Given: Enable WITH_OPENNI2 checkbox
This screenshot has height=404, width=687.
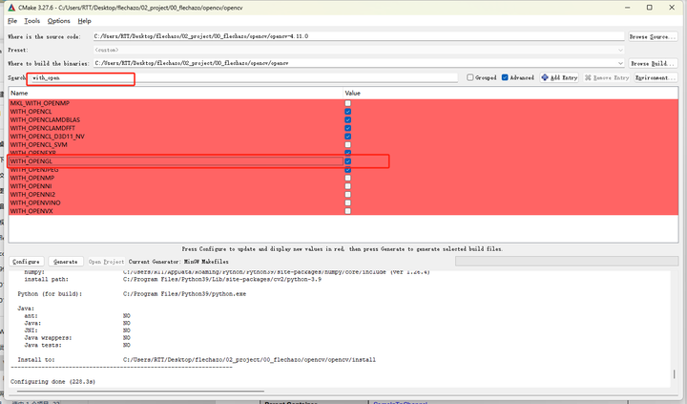Looking at the screenshot, I should 348,195.
